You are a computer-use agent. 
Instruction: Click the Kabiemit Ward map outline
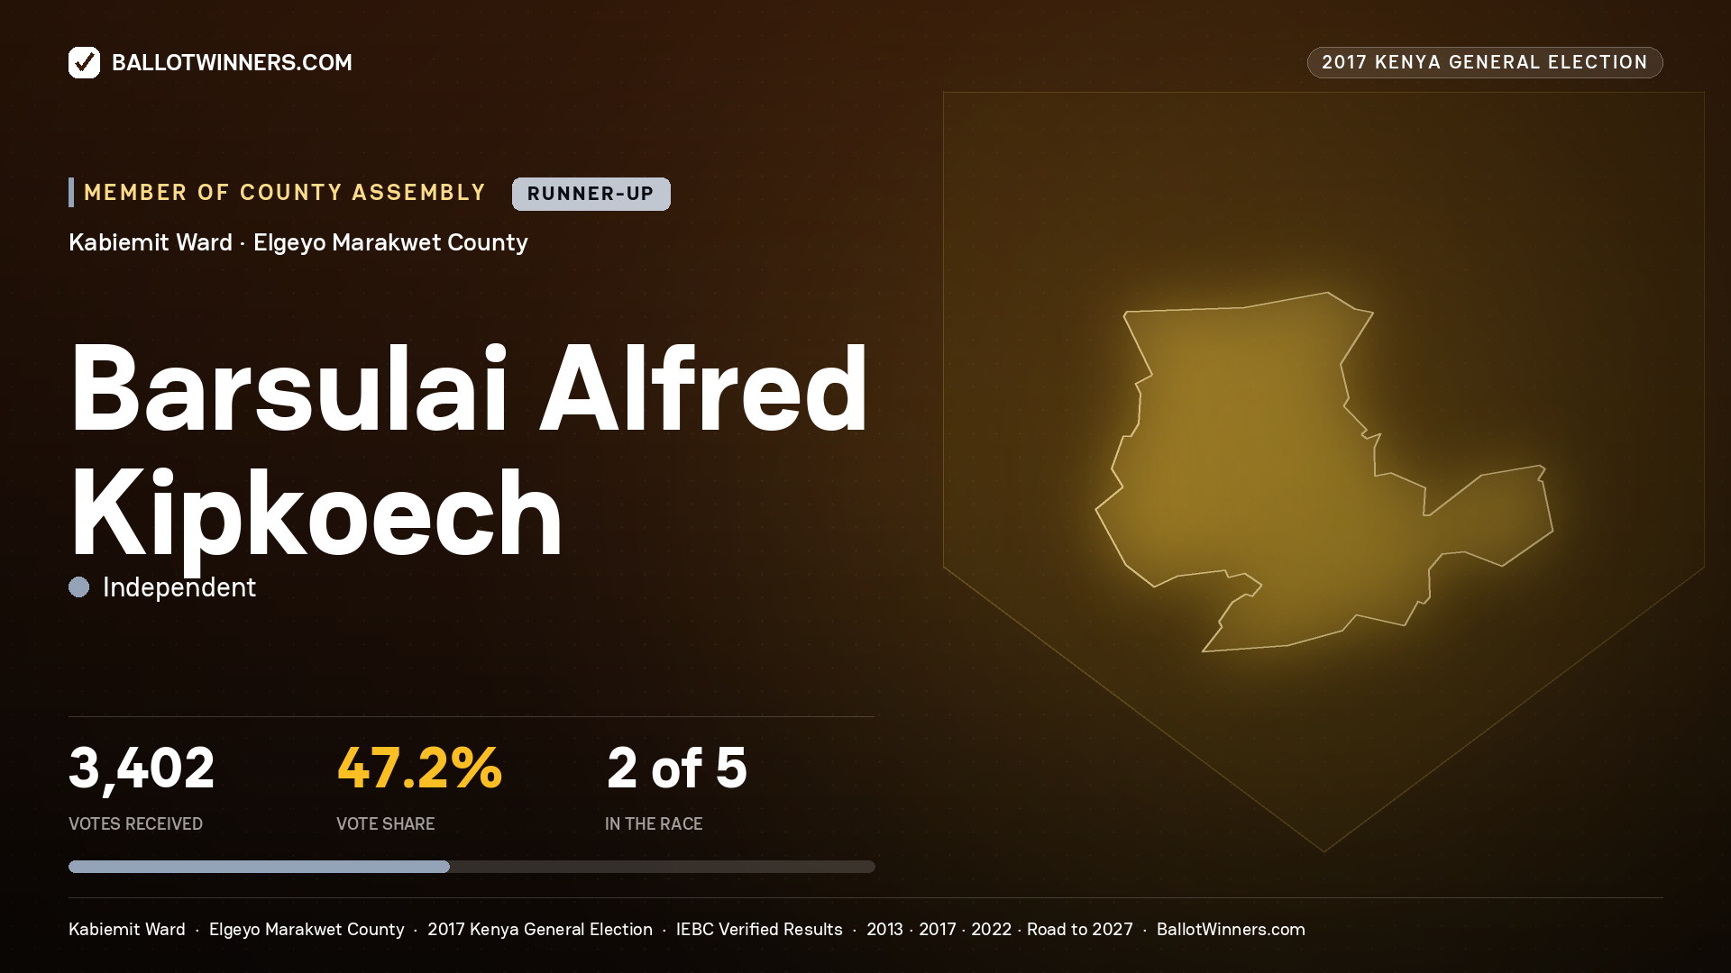pyautogui.click(x=1323, y=471)
